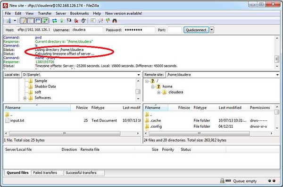283x187 pixels.
Task: Toggle directory comparison
Action: coord(100,21)
